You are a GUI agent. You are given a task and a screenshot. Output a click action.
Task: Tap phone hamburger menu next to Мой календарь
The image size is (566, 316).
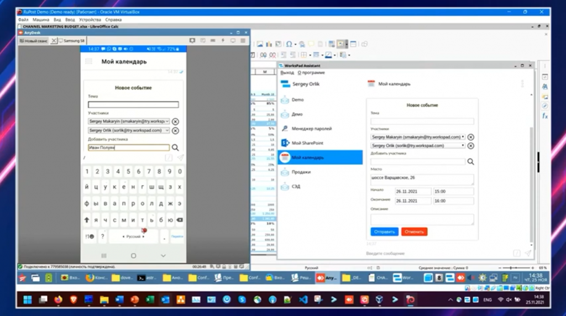point(88,62)
